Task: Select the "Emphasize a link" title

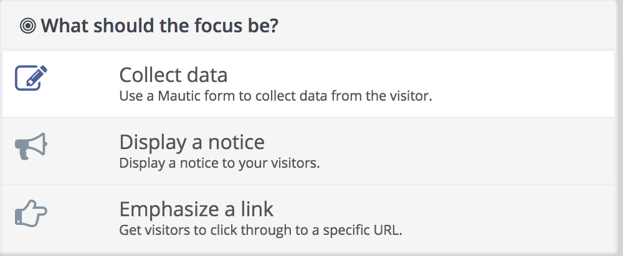Action: click(196, 209)
